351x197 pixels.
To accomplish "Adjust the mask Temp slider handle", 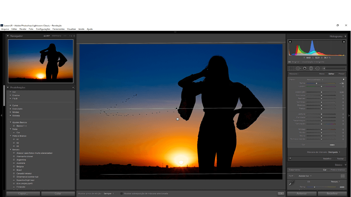I will point(316,83).
